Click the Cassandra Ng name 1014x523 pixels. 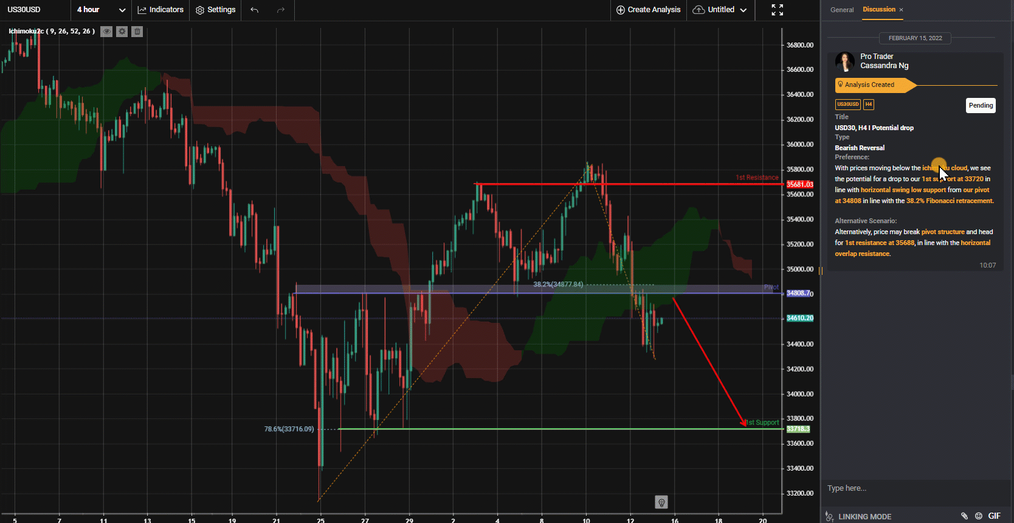pyautogui.click(x=884, y=66)
